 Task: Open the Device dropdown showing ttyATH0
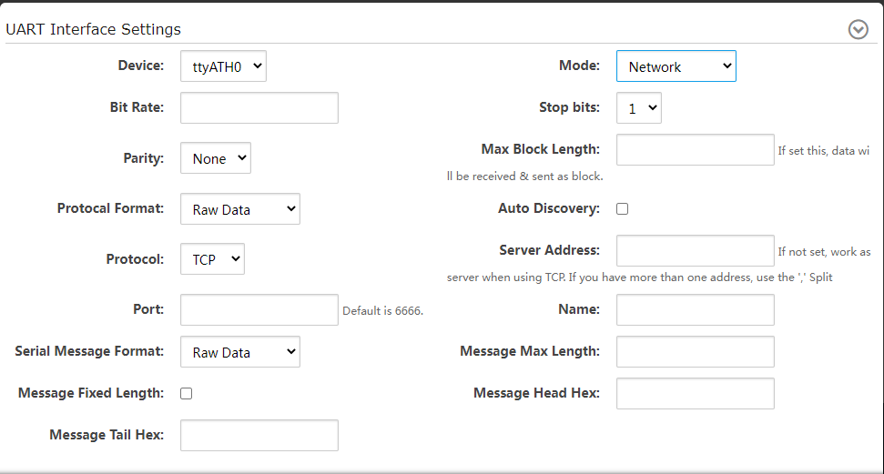(x=223, y=66)
